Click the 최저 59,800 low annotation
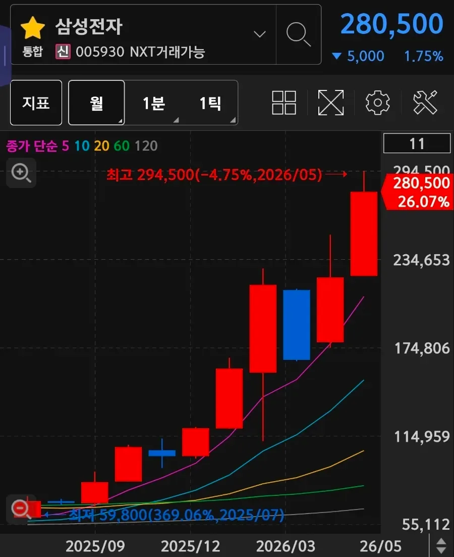454x557 pixels. [x=176, y=515]
